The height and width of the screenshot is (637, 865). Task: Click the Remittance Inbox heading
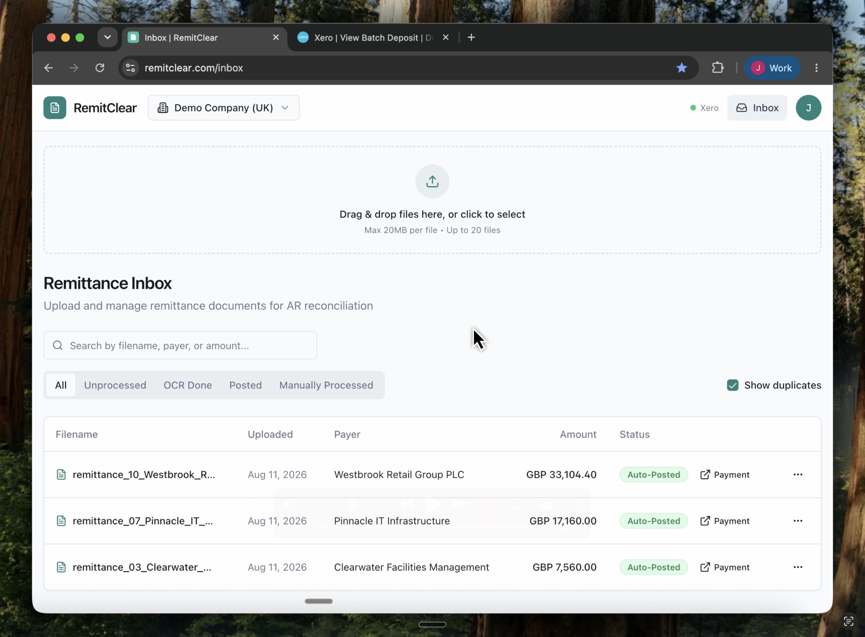point(108,283)
